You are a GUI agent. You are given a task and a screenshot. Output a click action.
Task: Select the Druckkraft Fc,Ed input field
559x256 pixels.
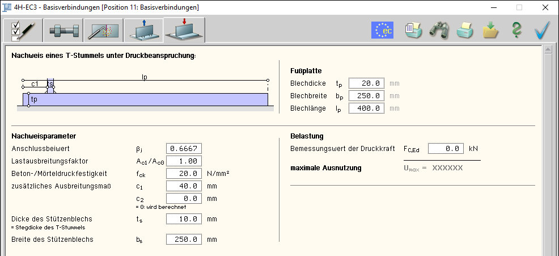446,149
